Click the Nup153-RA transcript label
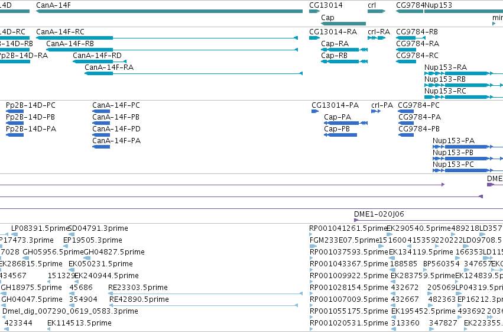This screenshot has height=332, width=503. click(446, 67)
